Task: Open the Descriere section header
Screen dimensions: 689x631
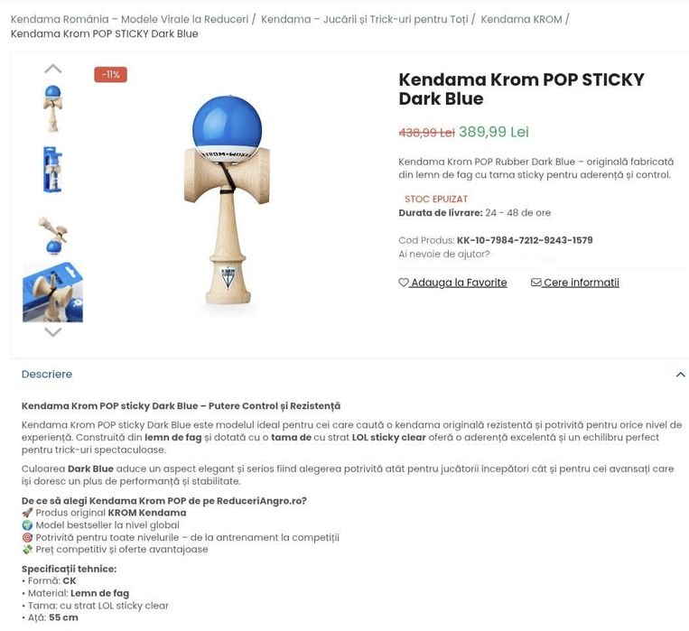Action: [47, 375]
